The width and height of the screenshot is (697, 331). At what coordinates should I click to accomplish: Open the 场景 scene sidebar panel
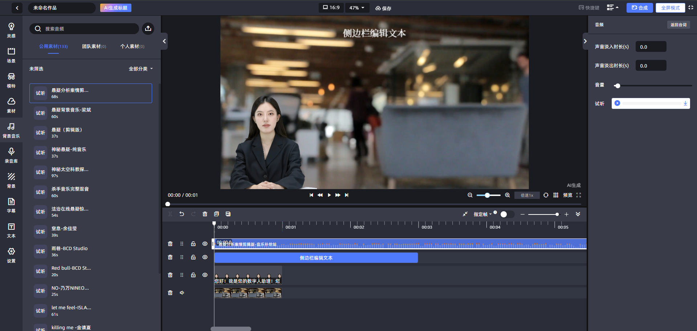[x=11, y=55]
